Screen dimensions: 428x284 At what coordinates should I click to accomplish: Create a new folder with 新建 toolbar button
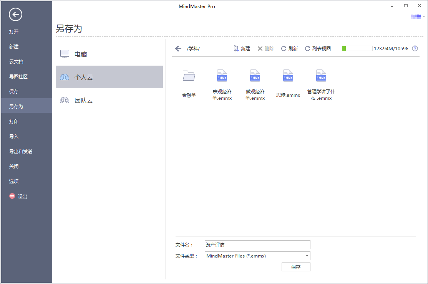(x=242, y=48)
